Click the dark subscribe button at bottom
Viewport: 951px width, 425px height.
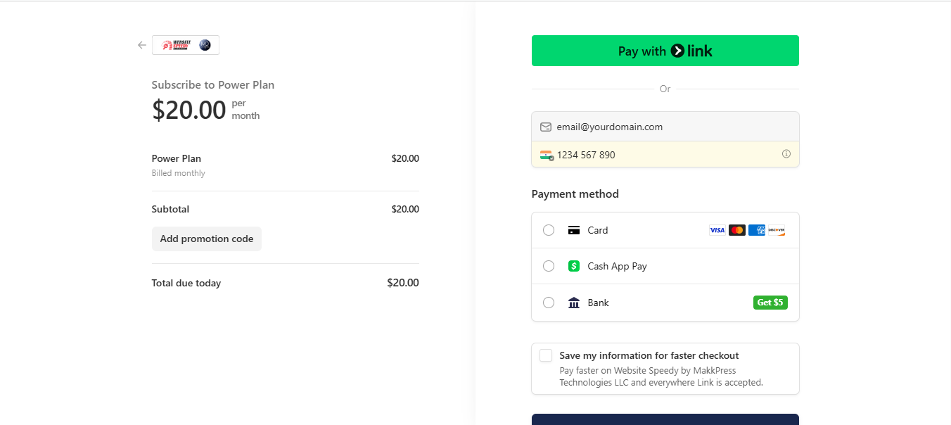(x=665, y=419)
